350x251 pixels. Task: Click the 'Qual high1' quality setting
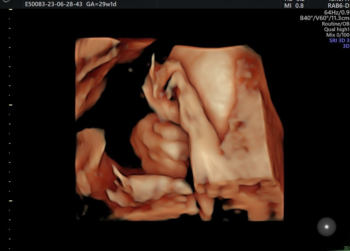[x=337, y=29]
